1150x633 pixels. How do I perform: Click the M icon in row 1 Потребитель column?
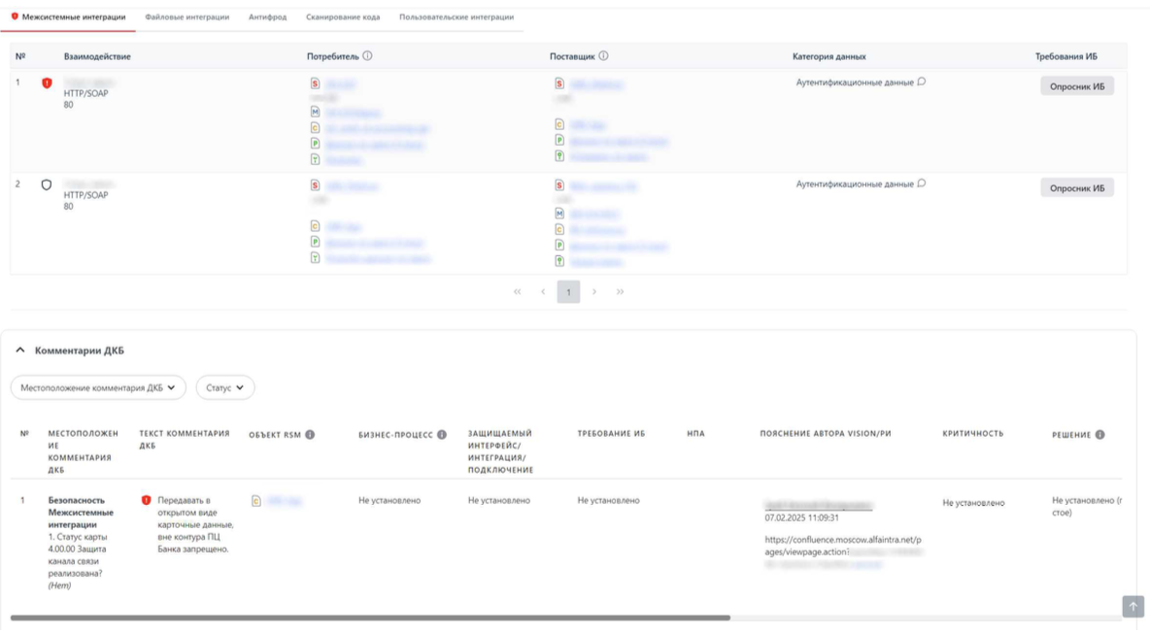315,112
